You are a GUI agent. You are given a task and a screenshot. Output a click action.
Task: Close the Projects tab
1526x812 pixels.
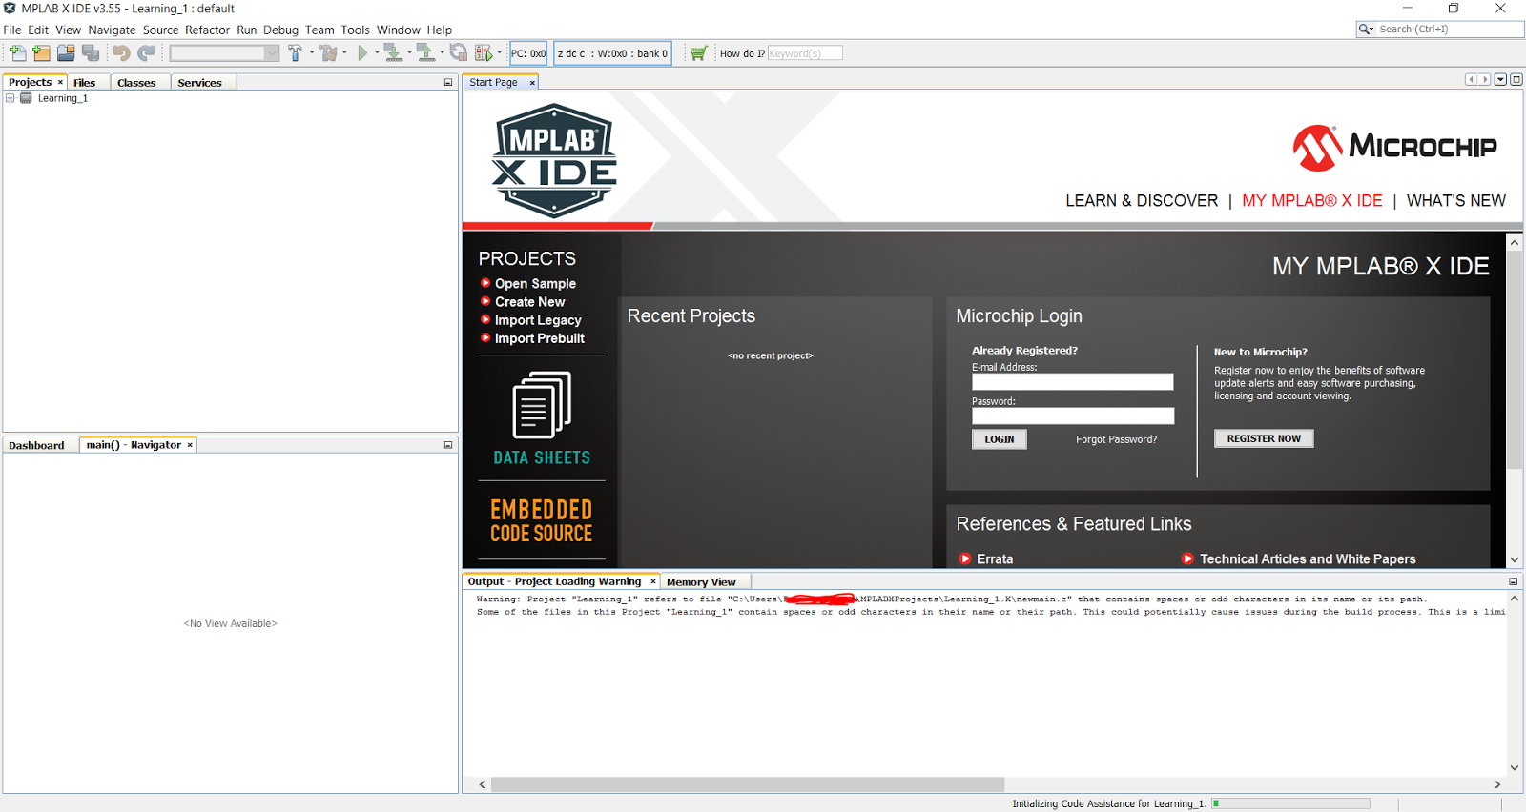[60, 82]
